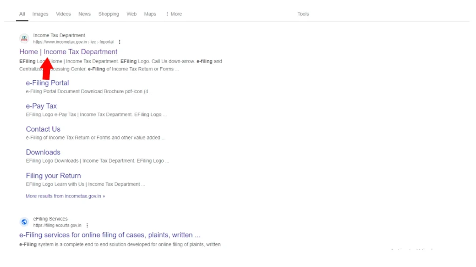Viewport: 476px width, 267px height.
Task: Open the Downloads sitelink
Action: [43, 152]
